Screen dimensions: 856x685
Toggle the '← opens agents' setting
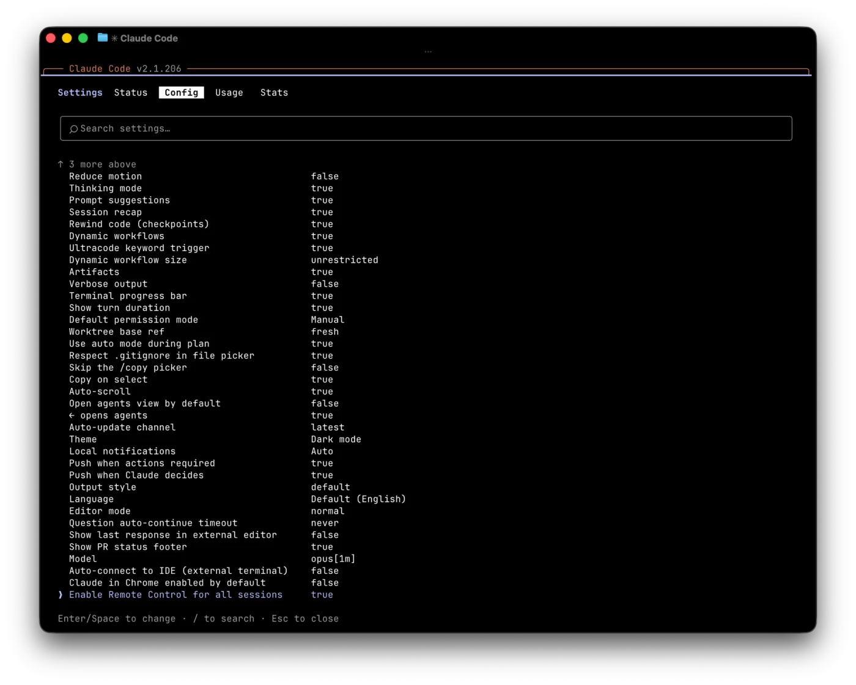click(201, 416)
